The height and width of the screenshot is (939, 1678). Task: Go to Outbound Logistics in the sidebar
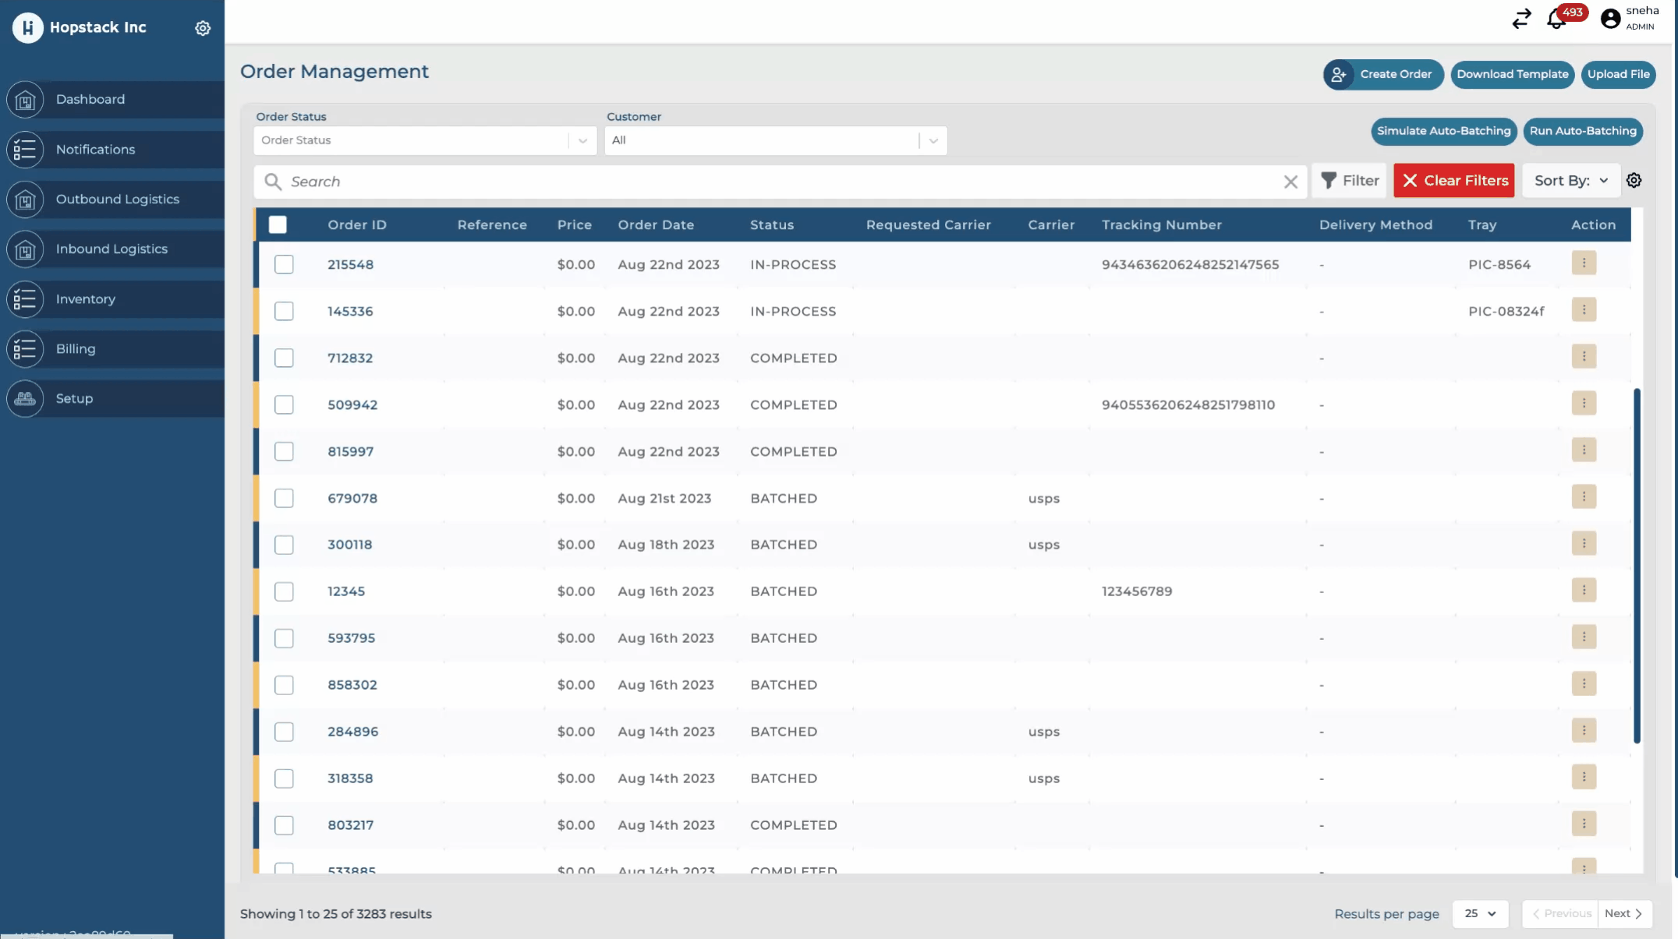point(117,199)
